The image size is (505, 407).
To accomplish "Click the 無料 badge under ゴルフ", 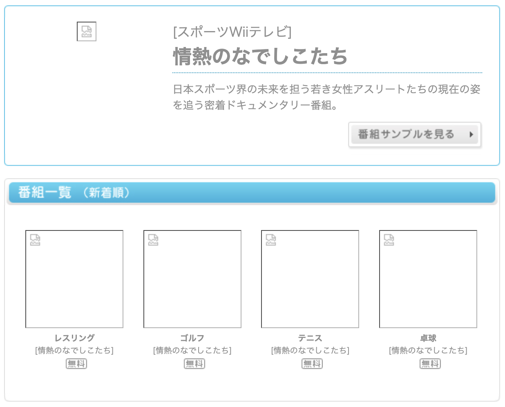I will click(194, 364).
